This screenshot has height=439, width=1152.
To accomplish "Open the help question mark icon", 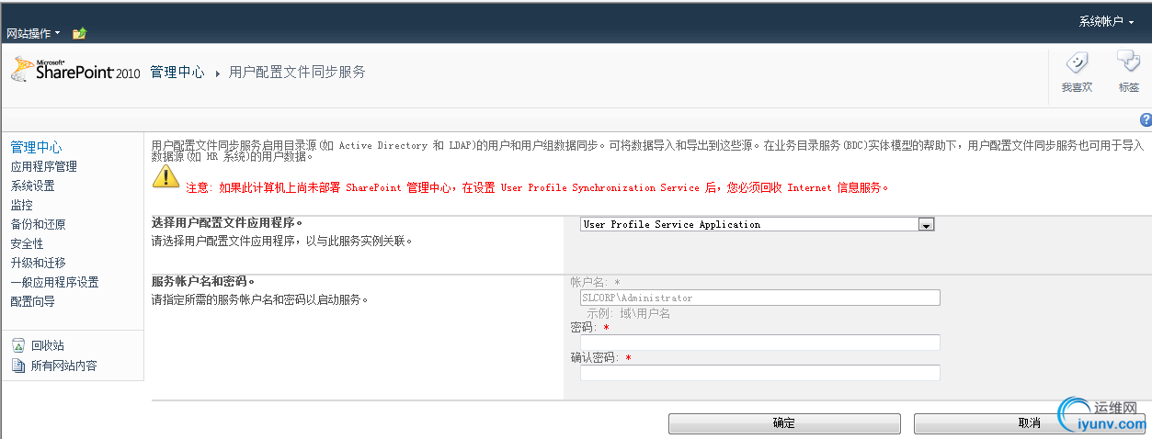I will [1146, 119].
